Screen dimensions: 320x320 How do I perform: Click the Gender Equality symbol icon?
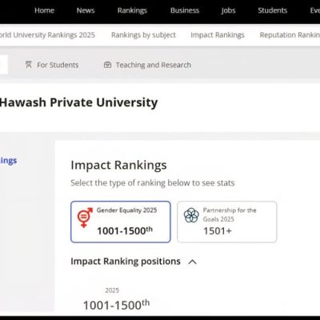pos(85,218)
